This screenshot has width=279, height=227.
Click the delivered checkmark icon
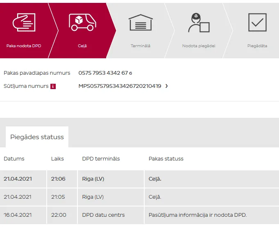tap(257, 22)
